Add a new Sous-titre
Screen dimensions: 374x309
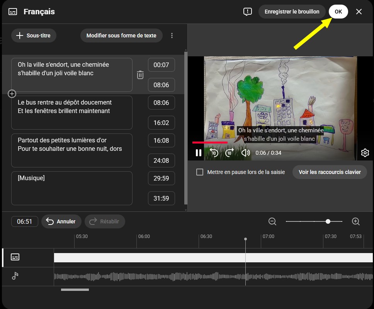(x=34, y=35)
